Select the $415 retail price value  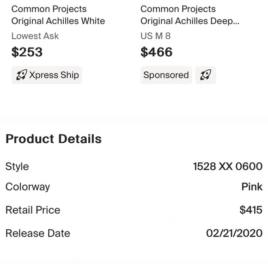pyautogui.click(x=251, y=210)
